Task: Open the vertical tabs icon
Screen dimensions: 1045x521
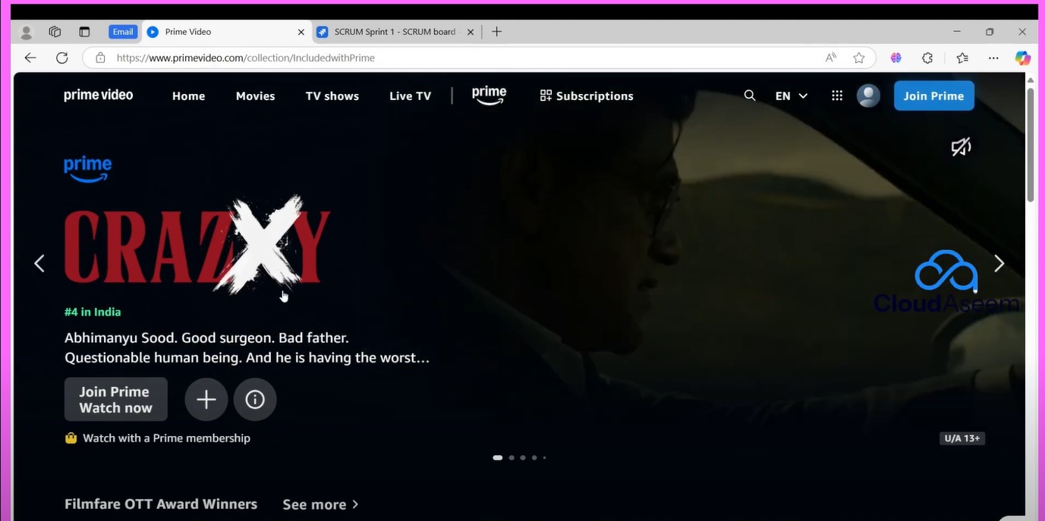Action: [84, 32]
